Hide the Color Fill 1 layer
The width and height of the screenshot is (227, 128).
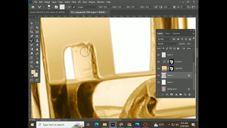159,69
